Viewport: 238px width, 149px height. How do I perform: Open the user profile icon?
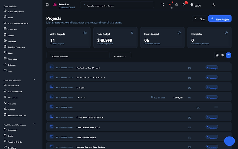pos(214,5)
